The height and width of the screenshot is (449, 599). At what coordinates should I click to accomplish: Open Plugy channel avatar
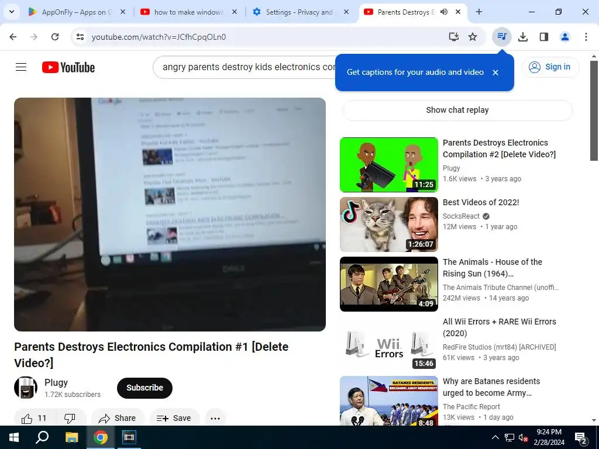click(26, 388)
